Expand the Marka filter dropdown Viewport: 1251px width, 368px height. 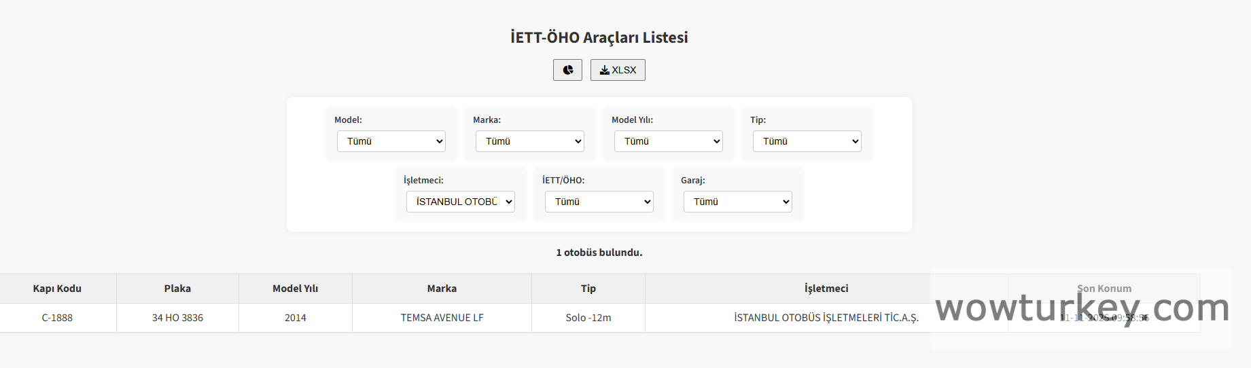[x=530, y=141]
